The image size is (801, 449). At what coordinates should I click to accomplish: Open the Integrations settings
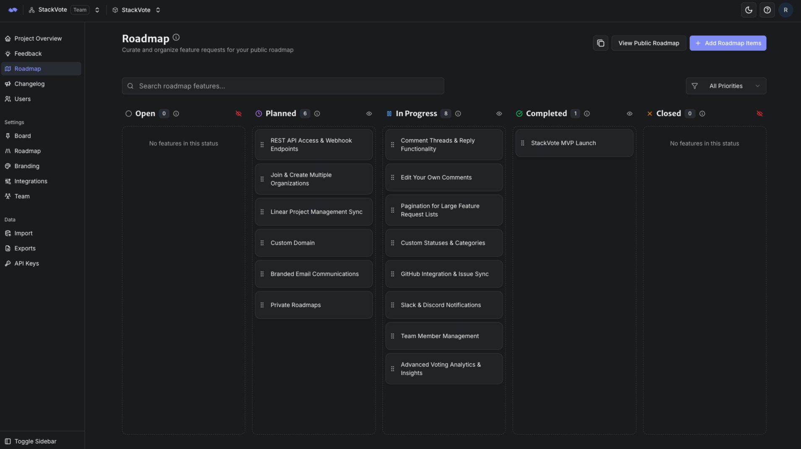(x=31, y=181)
